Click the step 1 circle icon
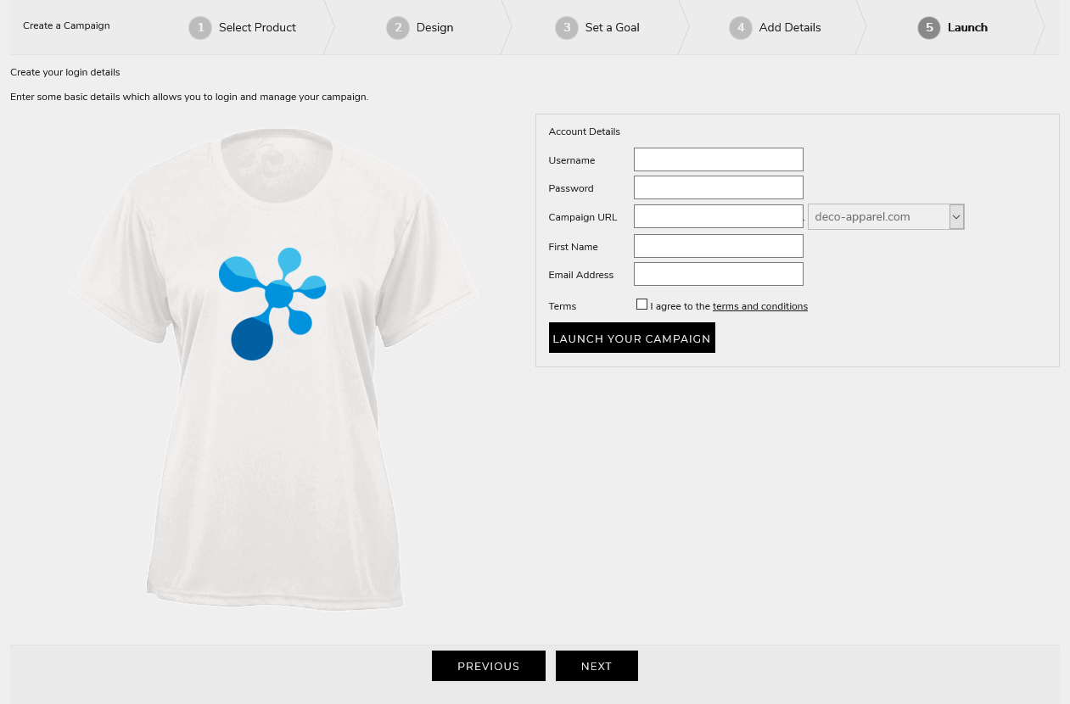The height and width of the screenshot is (704, 1070). click(200, 28)
